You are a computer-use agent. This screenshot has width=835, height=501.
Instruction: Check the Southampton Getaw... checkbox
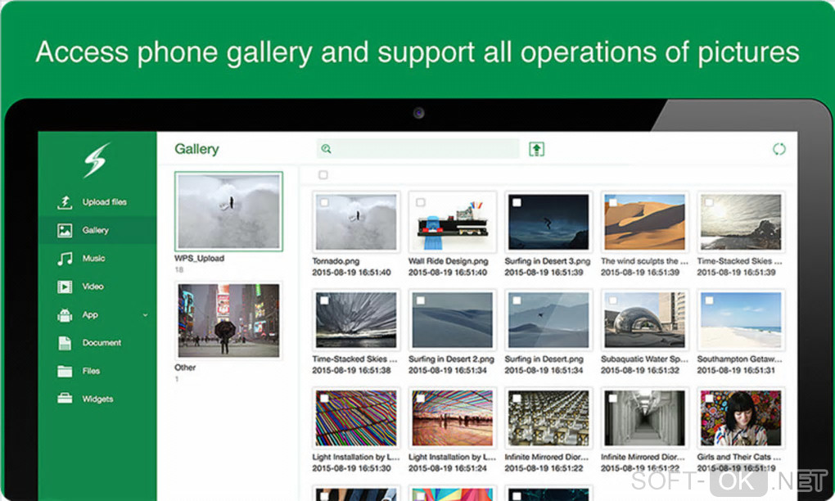709,300
